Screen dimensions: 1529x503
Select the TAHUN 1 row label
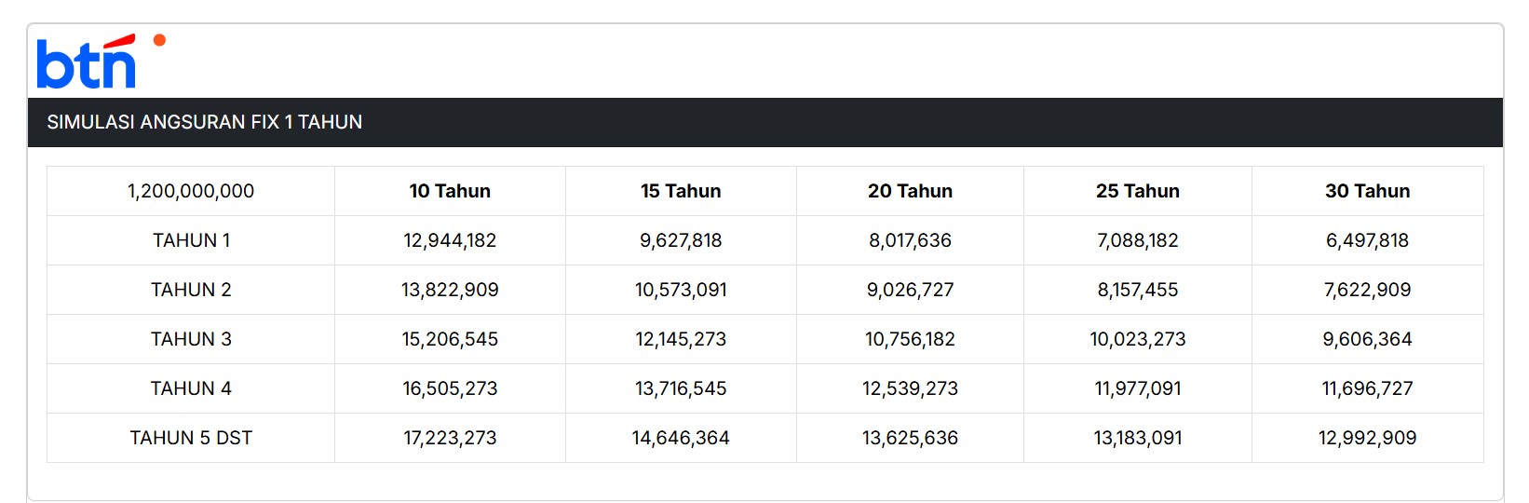coord(191,240)
